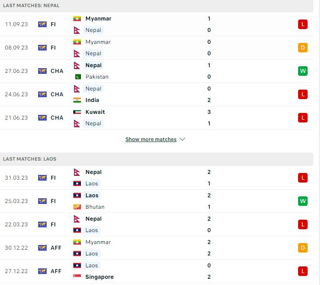Click the India flag icon
This screenshot has width=320, height=285.
77,100
